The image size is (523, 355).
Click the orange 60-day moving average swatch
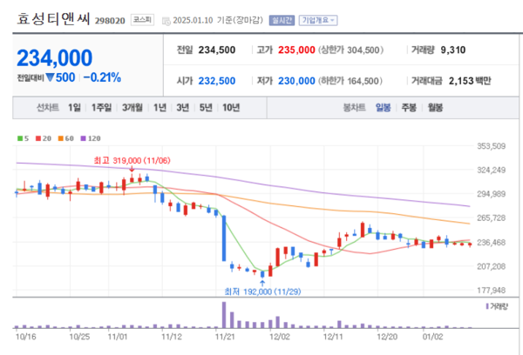click(60, 138)
